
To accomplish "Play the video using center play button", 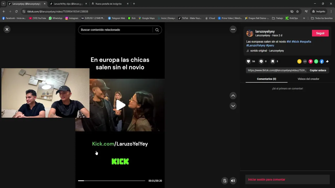I will 120,105.
